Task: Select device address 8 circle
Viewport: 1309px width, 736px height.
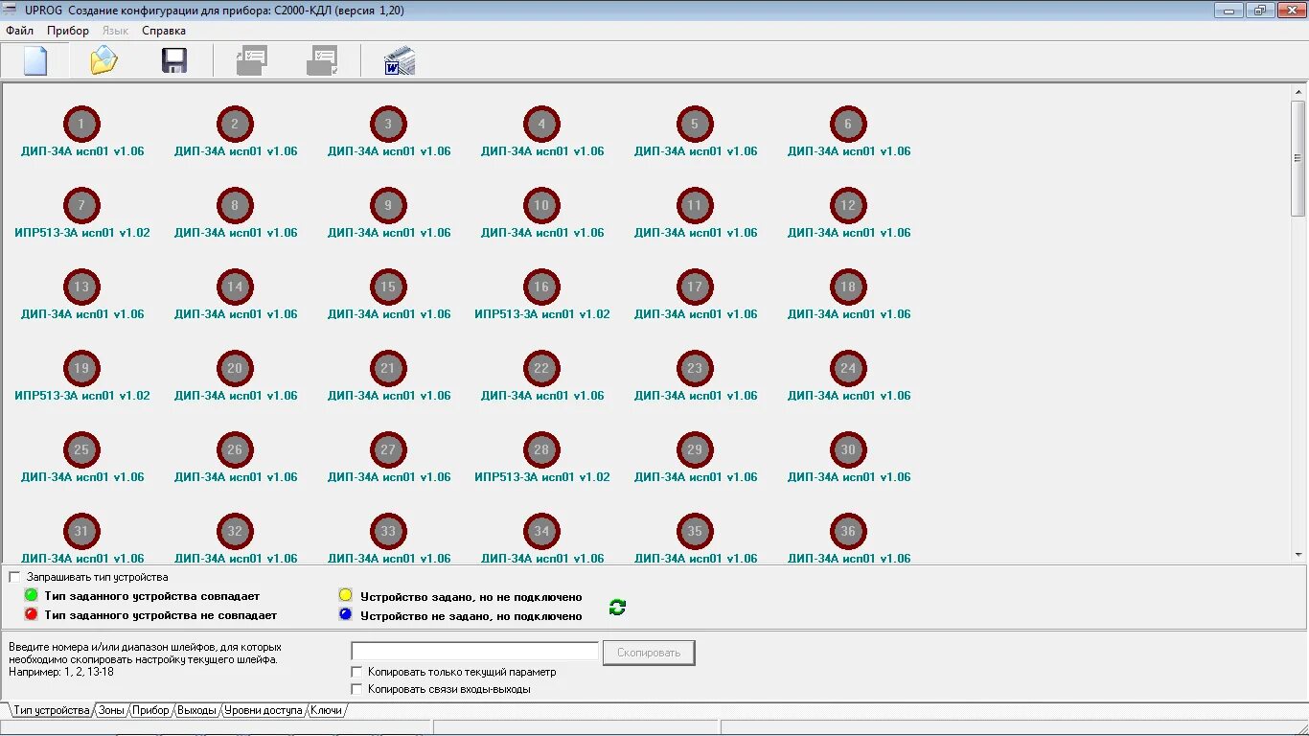Action: (235, 205)
